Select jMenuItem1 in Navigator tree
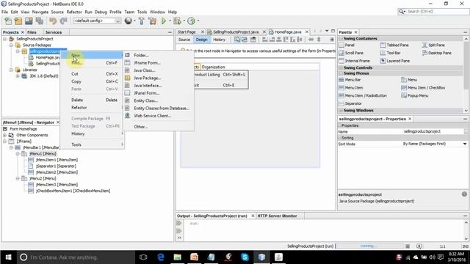 coord(53,160)
